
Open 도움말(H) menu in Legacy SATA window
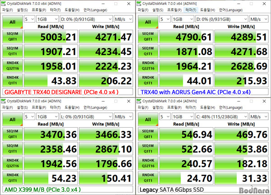tap(207, 107)
